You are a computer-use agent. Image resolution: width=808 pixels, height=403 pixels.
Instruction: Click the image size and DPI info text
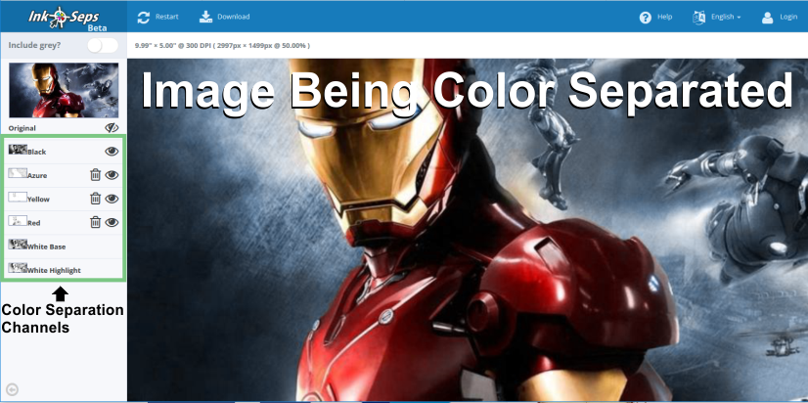tap(222, 46)
